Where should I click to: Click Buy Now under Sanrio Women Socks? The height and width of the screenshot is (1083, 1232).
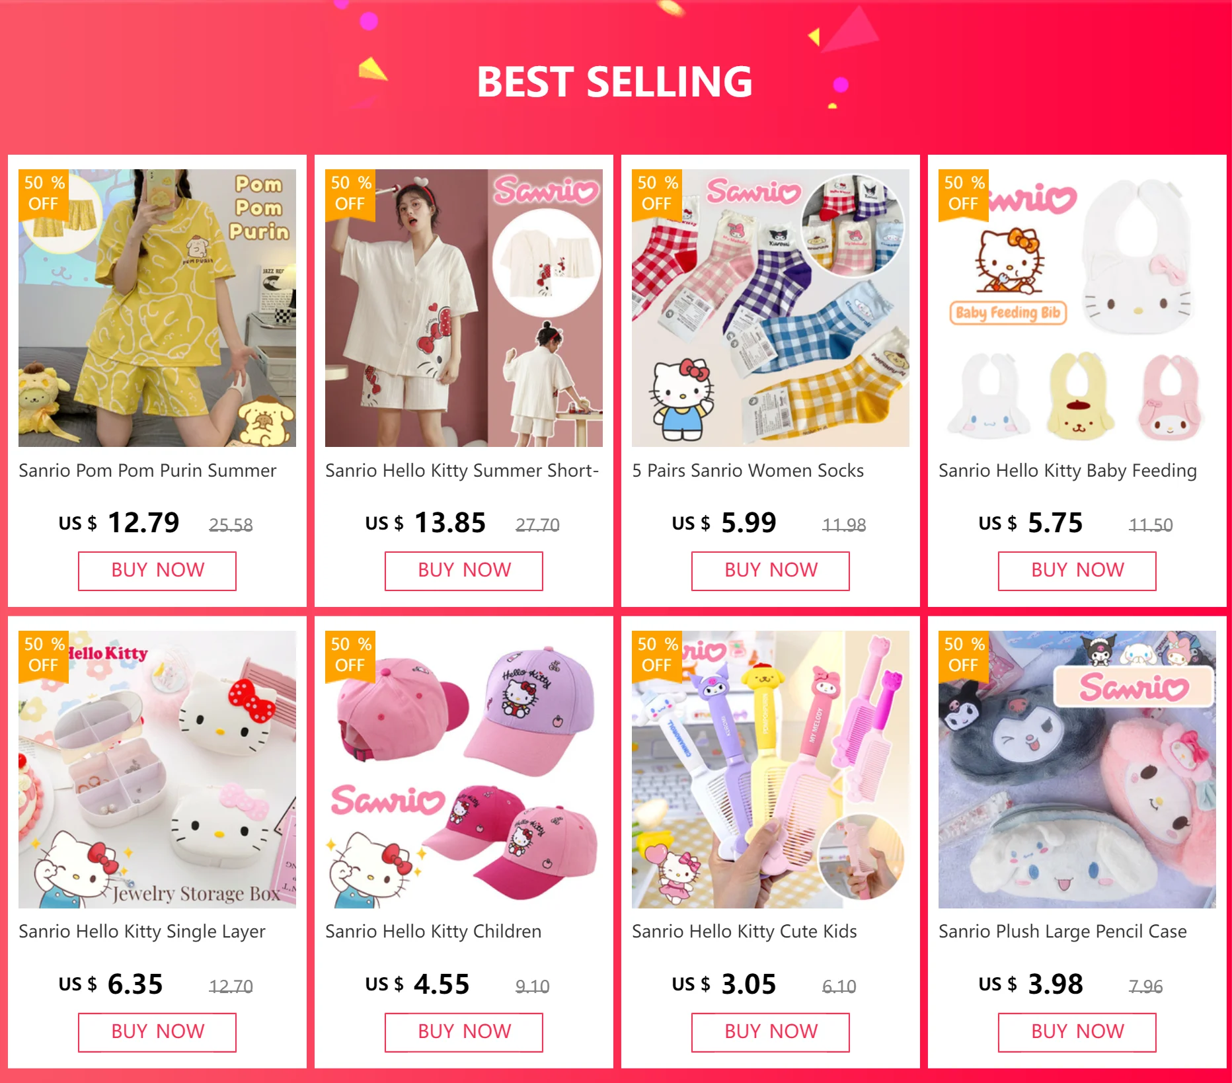(771, 571)
